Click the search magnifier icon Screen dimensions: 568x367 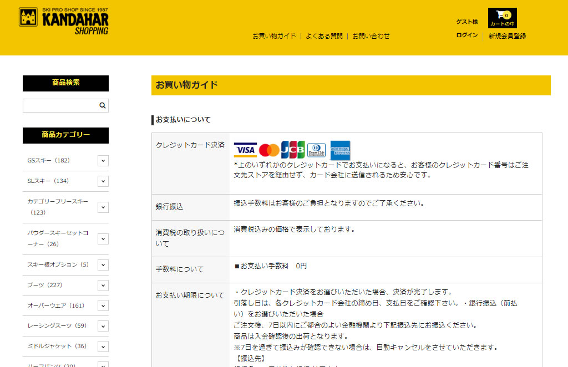pos(103,105)
